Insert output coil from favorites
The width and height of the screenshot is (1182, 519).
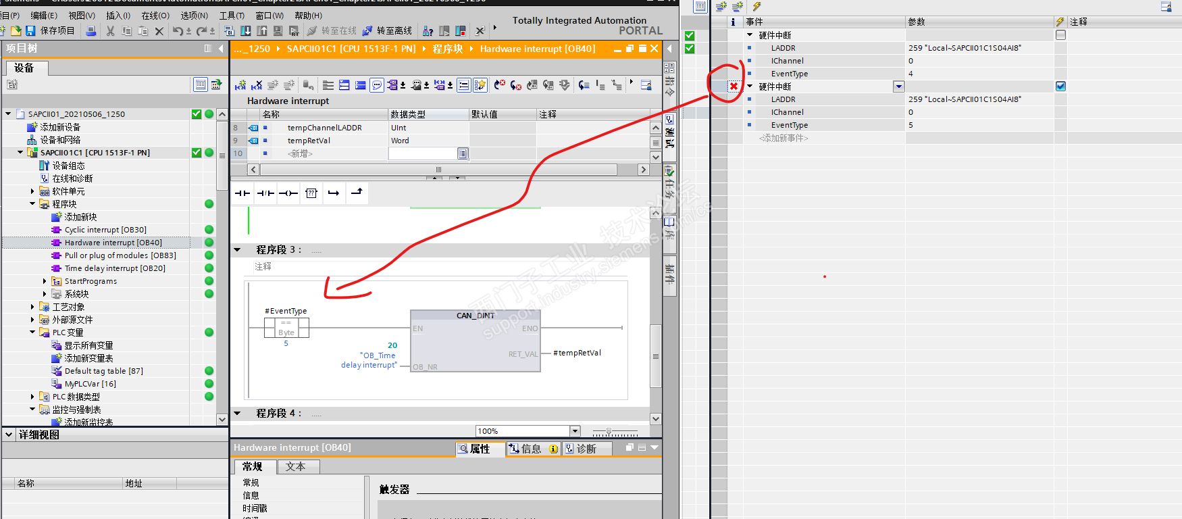288,193
